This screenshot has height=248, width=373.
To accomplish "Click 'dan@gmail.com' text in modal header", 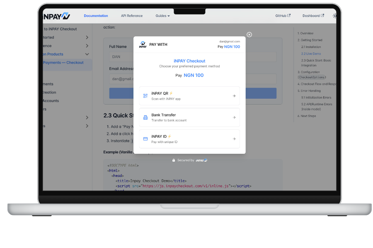I will 230,41.
